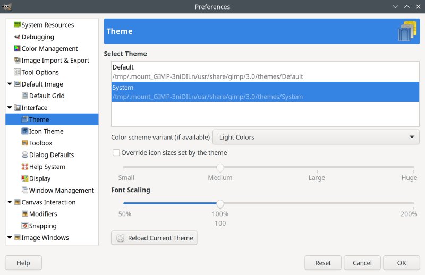This screenshot has width=425, height=275.
Task: Click the Image Windows icon
Action: tap(17, 237)
